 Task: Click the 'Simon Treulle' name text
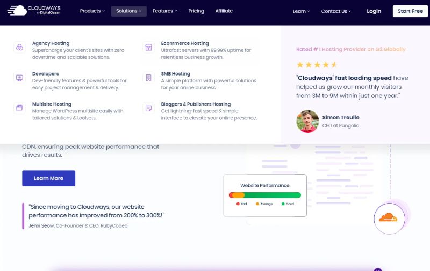click(341, 117)
